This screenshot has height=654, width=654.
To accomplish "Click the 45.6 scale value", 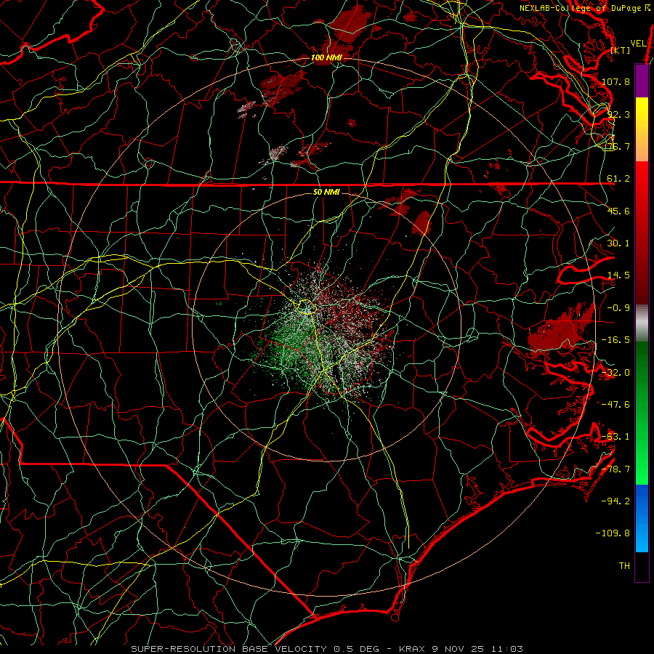I will pyautogui.click(x=618, y=211).
